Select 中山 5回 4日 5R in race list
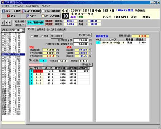The height and width of the screenshot is (129, 161). click(x=13, y=43)
